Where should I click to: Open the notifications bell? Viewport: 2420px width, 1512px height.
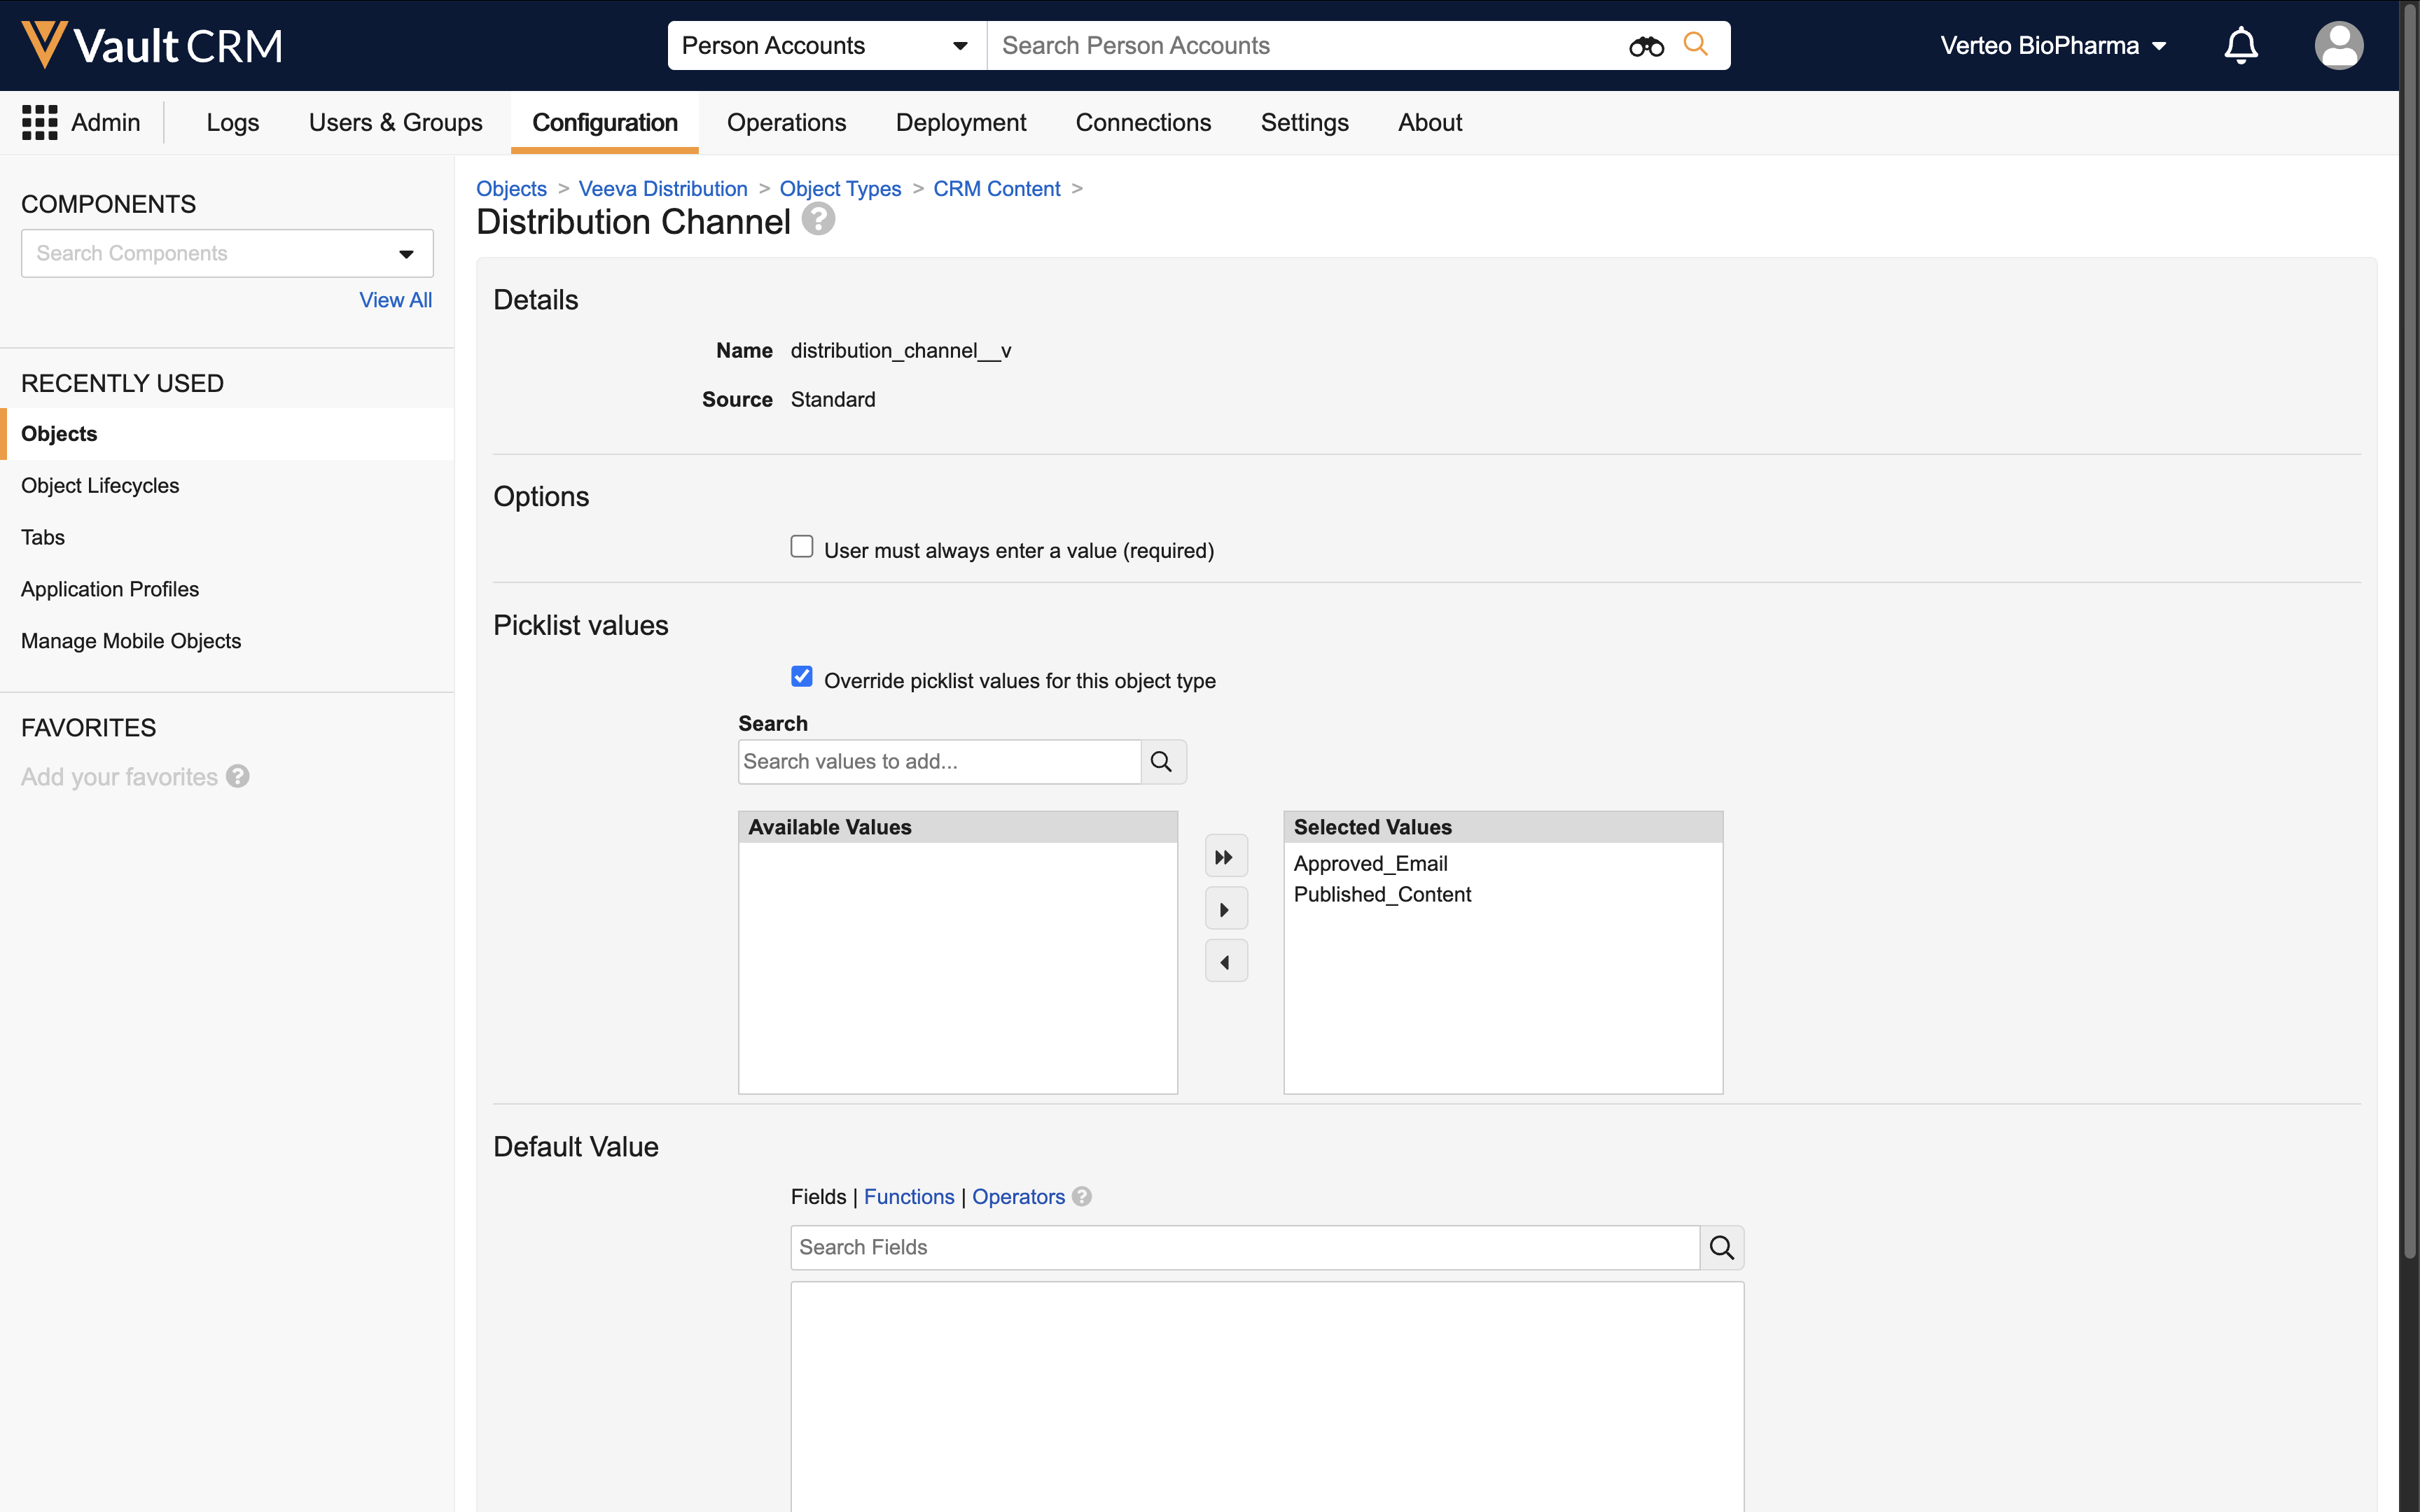[2240, 46]
